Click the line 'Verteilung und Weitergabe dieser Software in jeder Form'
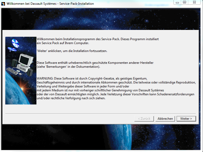Screen dimensions: 203x152 [x=75, y=86]
